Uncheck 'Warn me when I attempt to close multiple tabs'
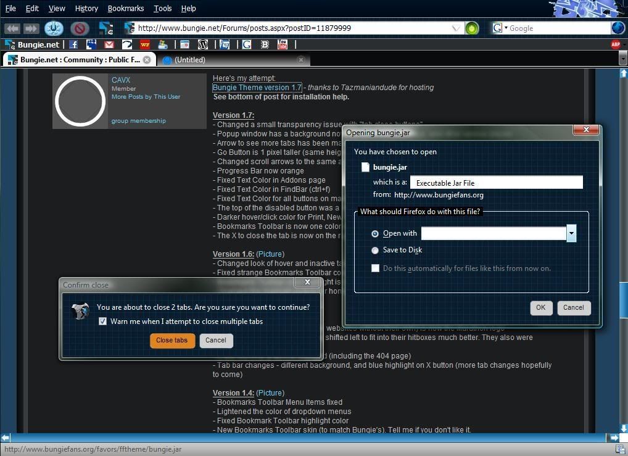 103,321
